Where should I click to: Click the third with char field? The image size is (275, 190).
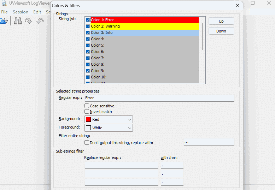coord(172,182)
